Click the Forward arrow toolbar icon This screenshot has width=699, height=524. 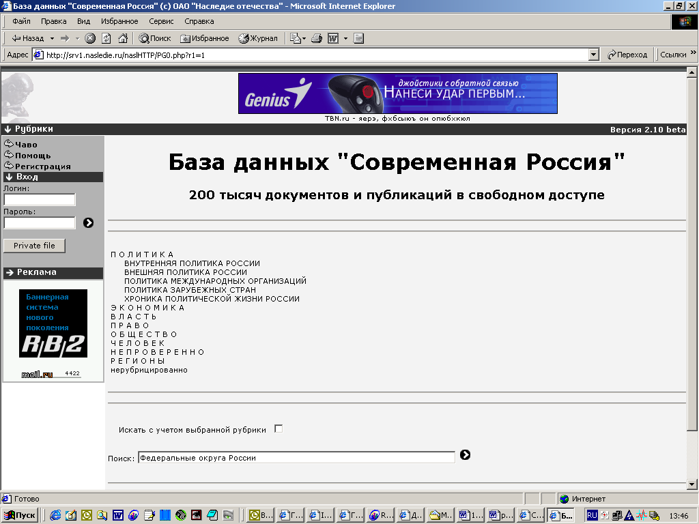[65, 38]
